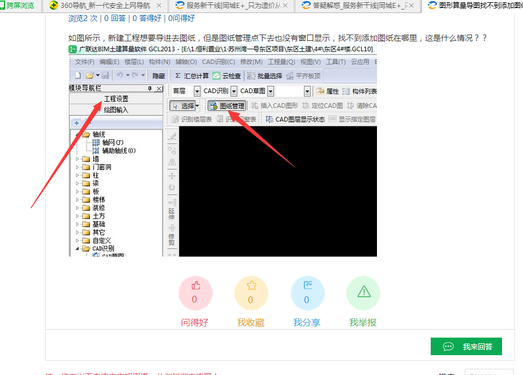
Task: Open the 选择 tool dropdown
Action: pyautogui.click(x=198, y=106)
